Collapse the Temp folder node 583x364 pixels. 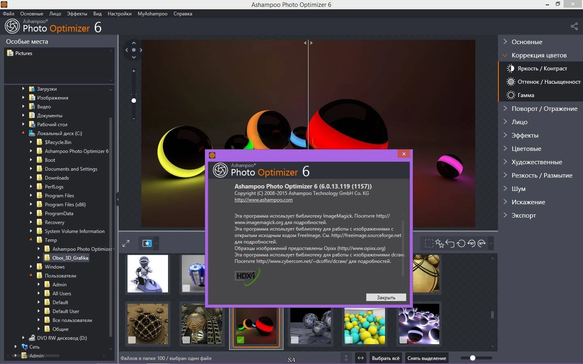31,240
